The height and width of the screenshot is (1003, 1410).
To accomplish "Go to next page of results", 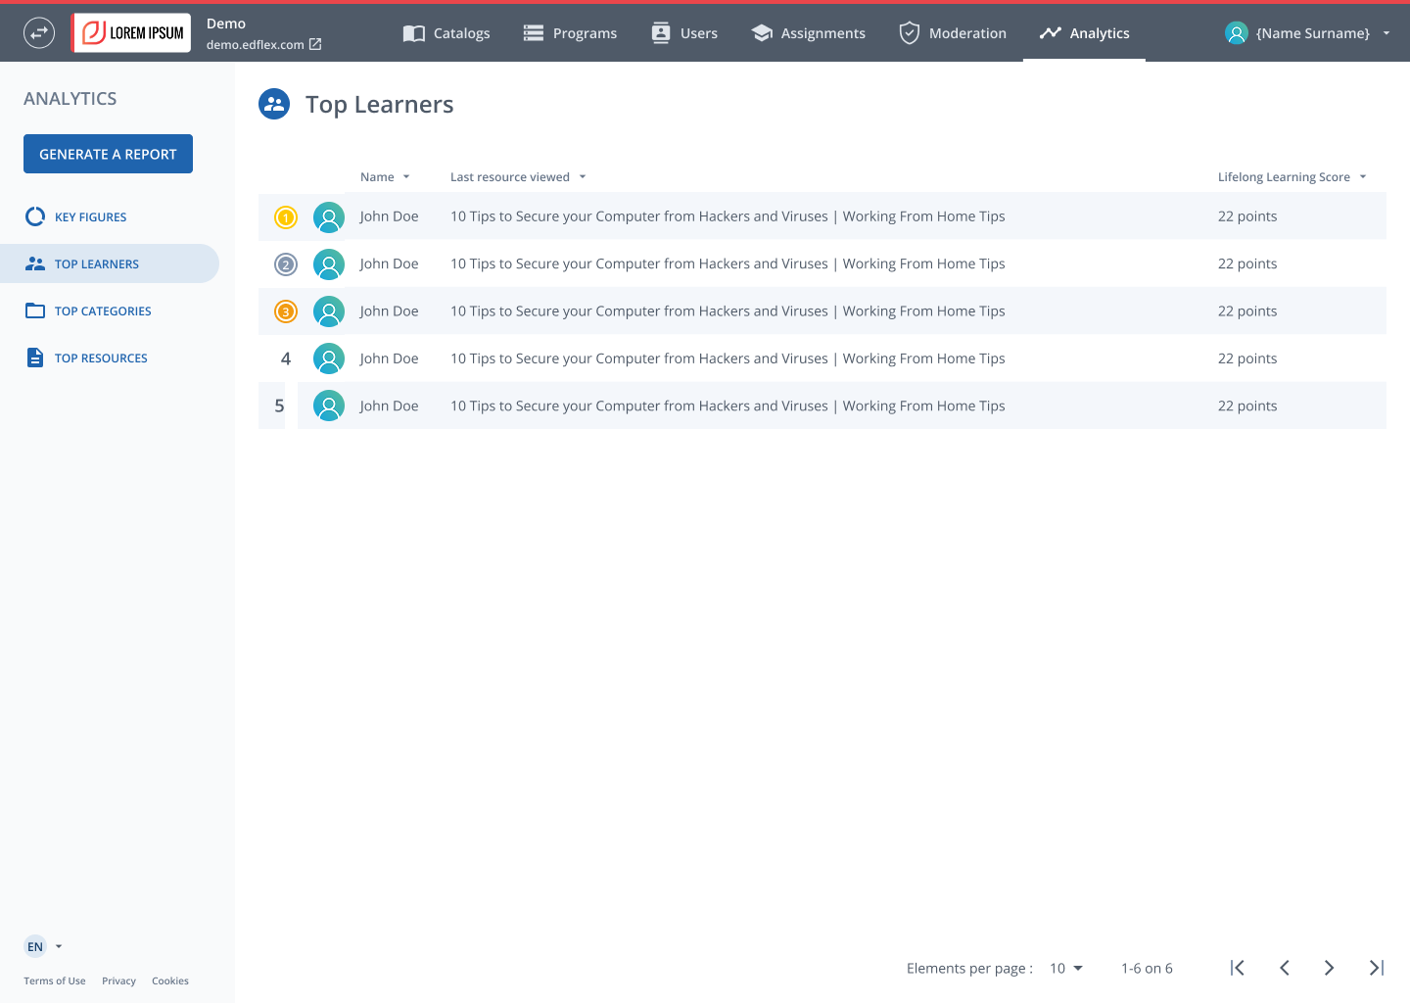I will pos(1329,968).
